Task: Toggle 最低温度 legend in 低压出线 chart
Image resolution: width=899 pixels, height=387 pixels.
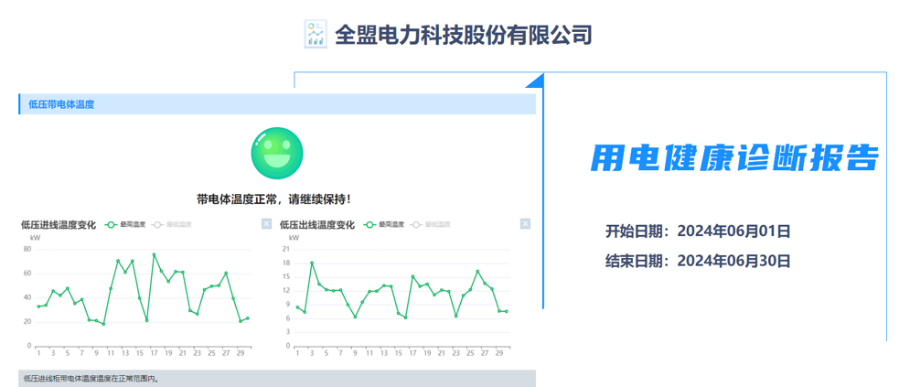Action: click(x=431, y=225)
